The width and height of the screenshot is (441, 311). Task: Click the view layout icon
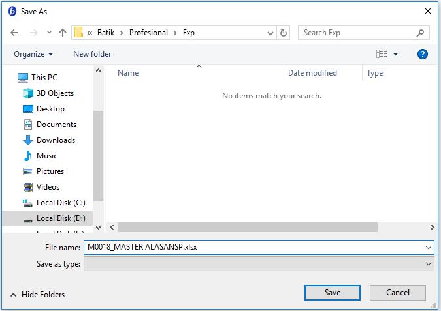[x=382, y=54]
